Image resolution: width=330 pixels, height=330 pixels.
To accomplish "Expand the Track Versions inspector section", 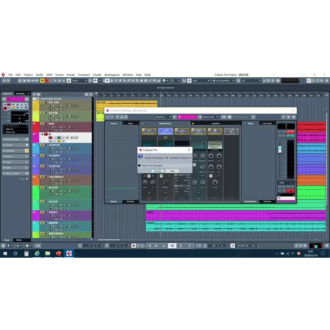I will pos(15,140).
